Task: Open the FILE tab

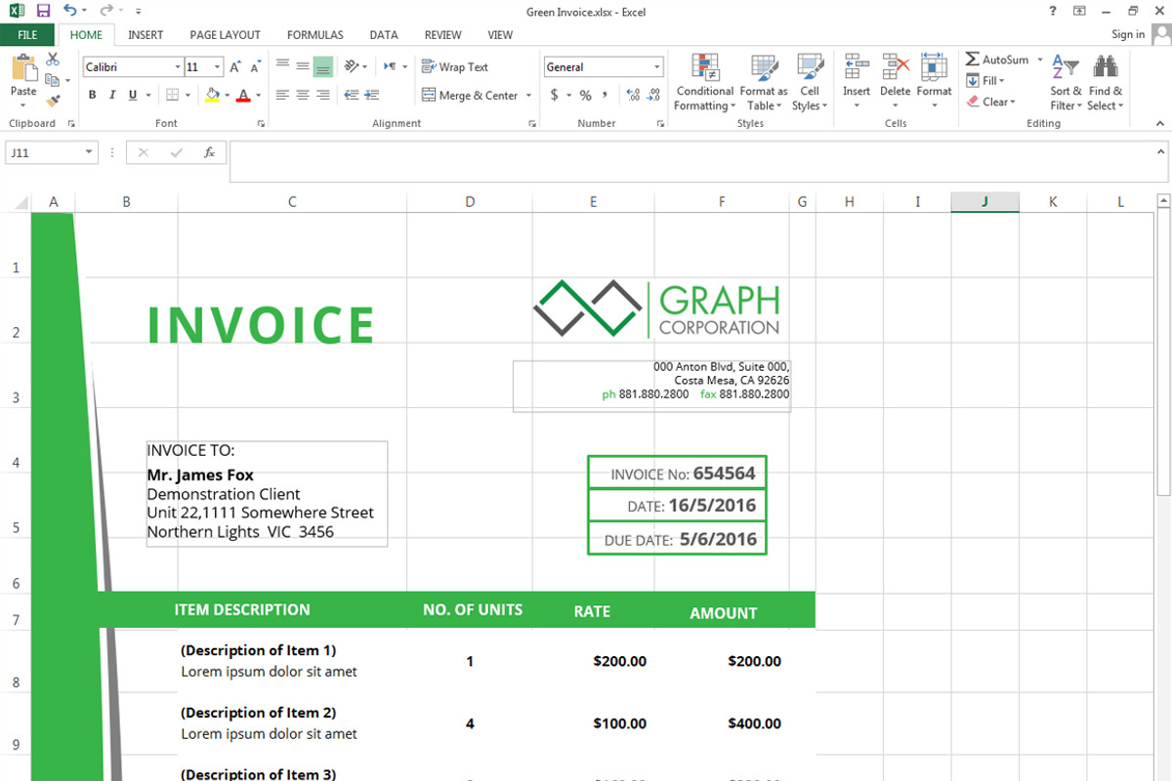Action: pyautogui.click(x=27, y=35)
